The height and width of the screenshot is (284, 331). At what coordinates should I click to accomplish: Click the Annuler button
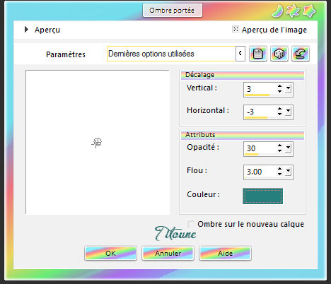point(168,253)
